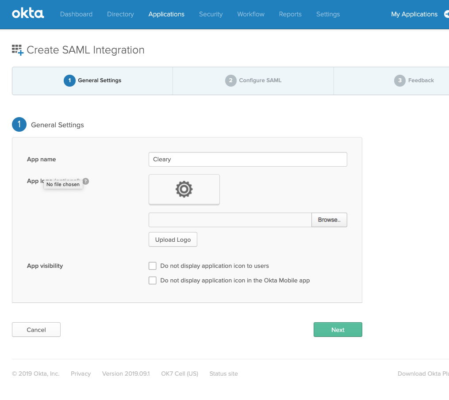Screen dimensions: 449x400
Task: Open the Applications menu
Action: pyautogui.click(x=166, y=14)
